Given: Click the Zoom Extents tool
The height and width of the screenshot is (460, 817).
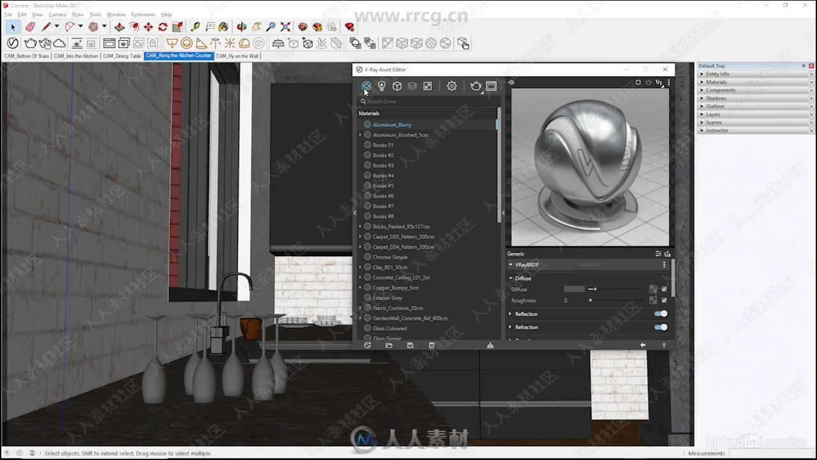Looking at the screenshot, I should [x=285, y=27].
